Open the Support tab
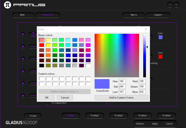The image size is (186, 128). tap(158, 15)
